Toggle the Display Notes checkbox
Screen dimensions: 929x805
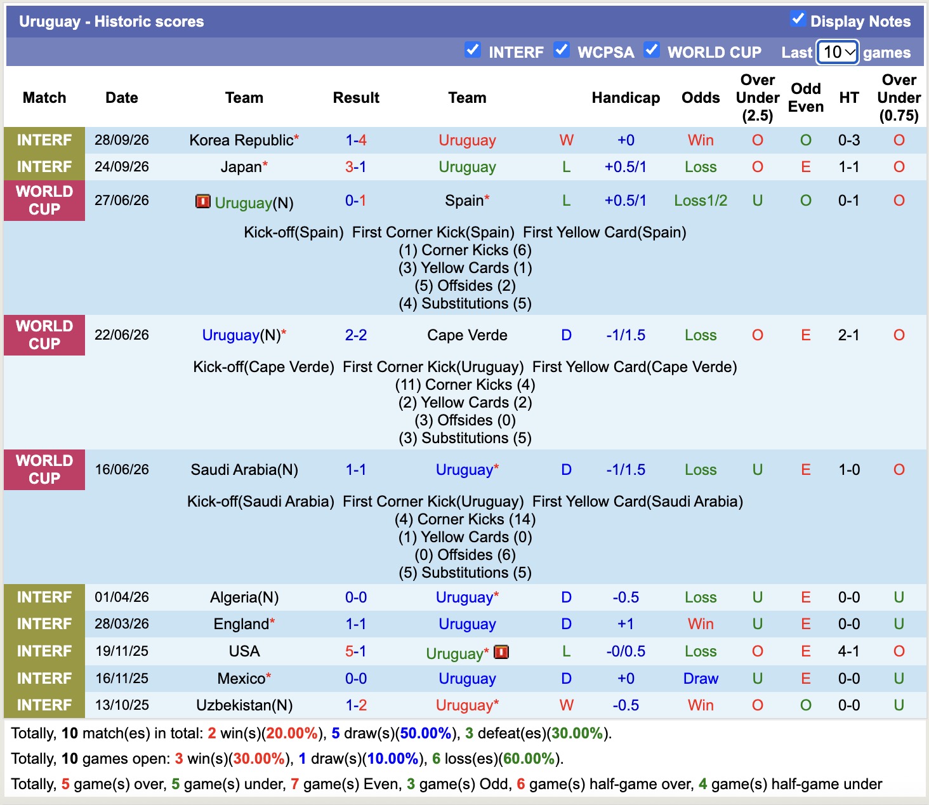[x=798, y=19]
